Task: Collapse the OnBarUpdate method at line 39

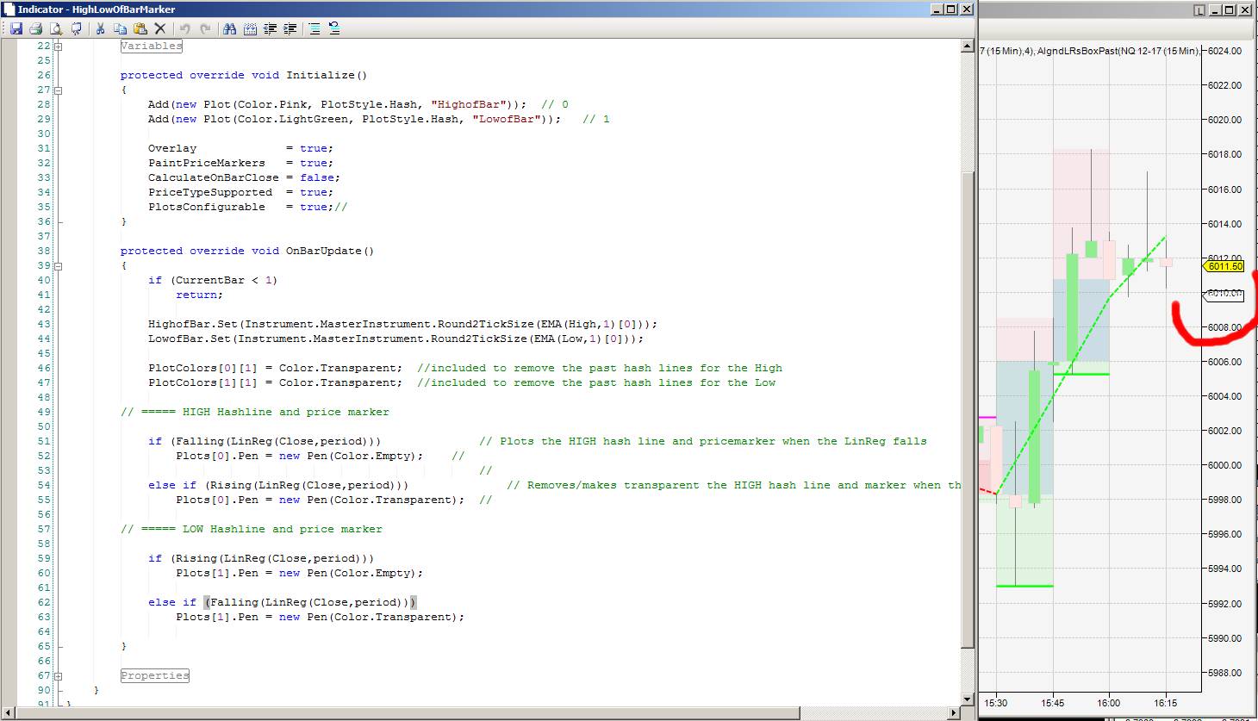Action: [59, 266]
